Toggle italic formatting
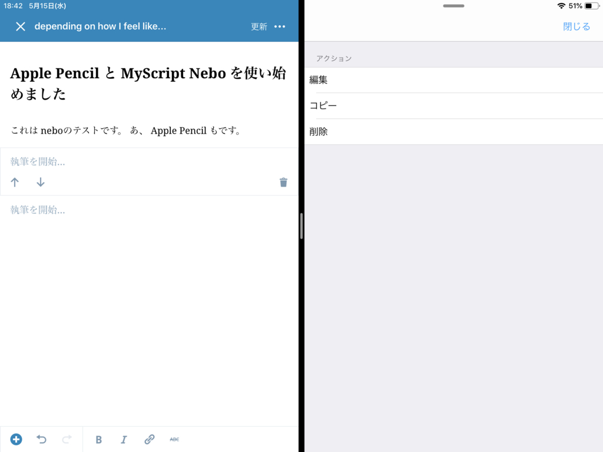 pyautogui.click(x=124, y=439)
